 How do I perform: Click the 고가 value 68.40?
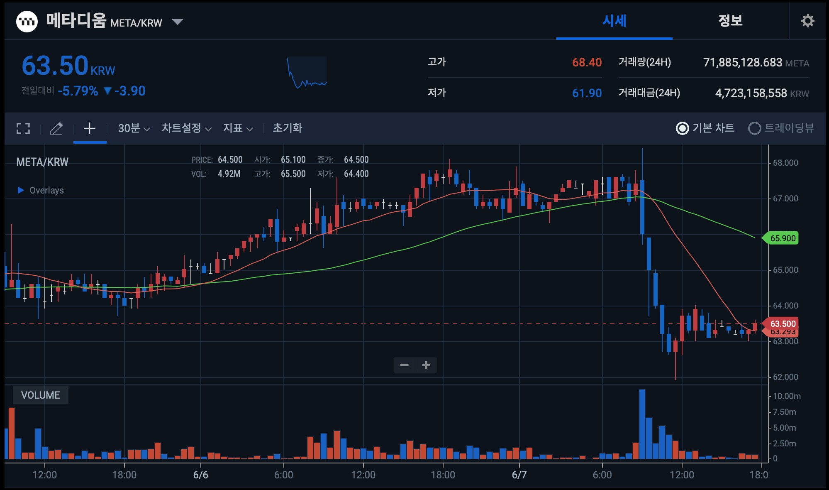click(587, 62)
